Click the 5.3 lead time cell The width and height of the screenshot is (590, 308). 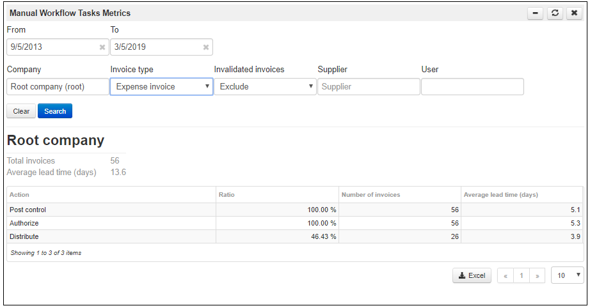click(x=522, y=223)
